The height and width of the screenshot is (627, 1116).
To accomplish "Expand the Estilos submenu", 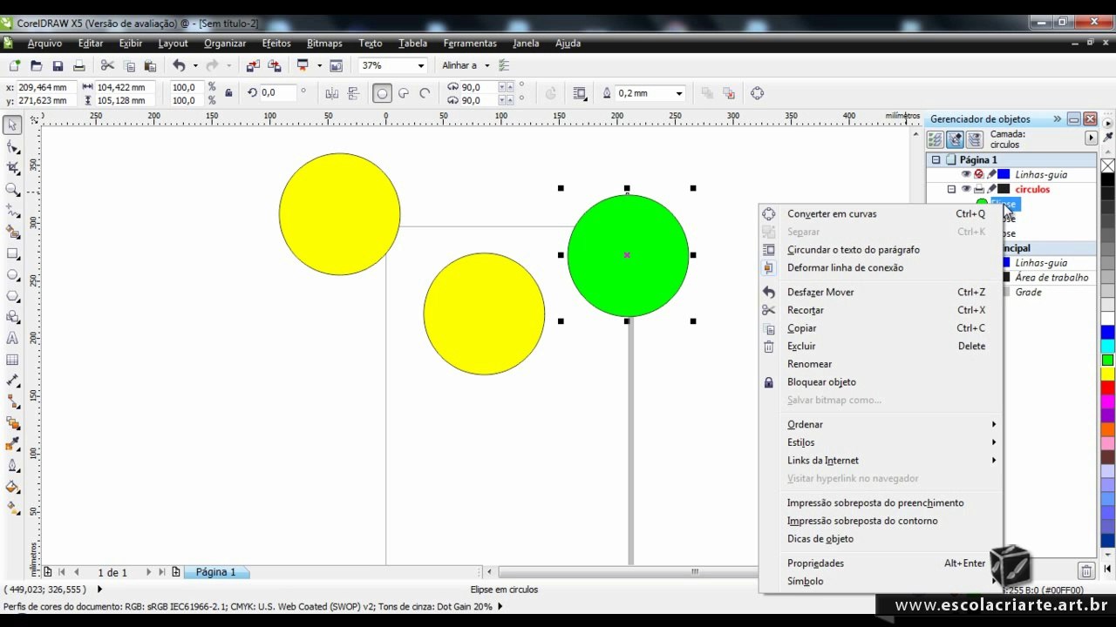I will (881, 442).
